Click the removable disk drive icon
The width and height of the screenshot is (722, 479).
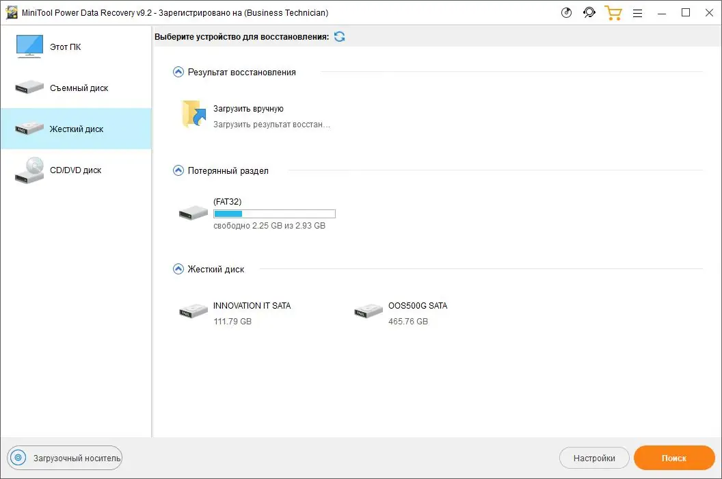click(29, 87)
